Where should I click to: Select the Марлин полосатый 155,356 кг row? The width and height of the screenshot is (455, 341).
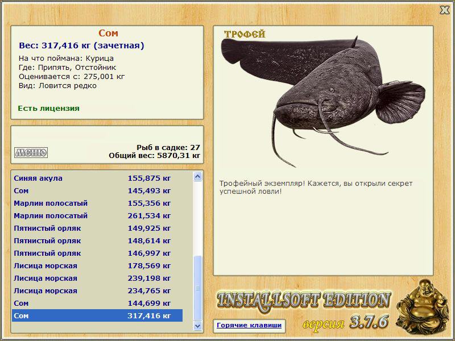[97, 203]
